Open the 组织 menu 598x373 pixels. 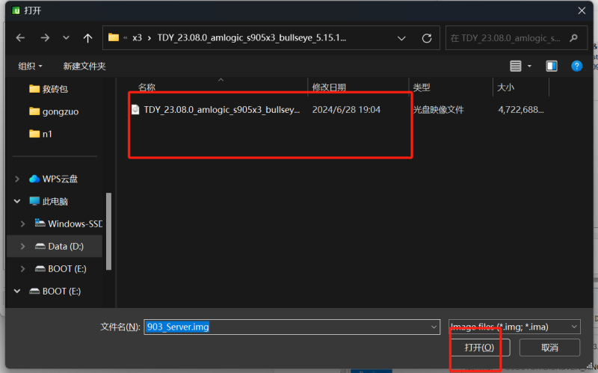[x=30, y=66]
